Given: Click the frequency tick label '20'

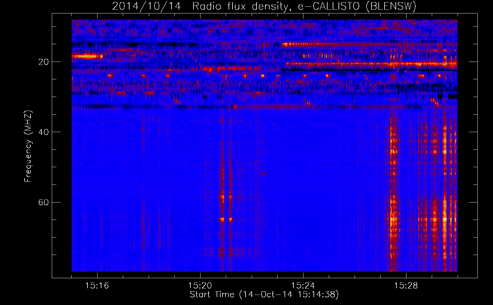Looking at the screenshot, I should pos(43,62).
